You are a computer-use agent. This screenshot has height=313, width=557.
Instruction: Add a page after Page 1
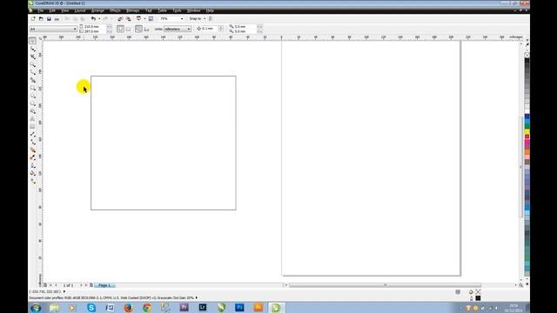(91, 285)
